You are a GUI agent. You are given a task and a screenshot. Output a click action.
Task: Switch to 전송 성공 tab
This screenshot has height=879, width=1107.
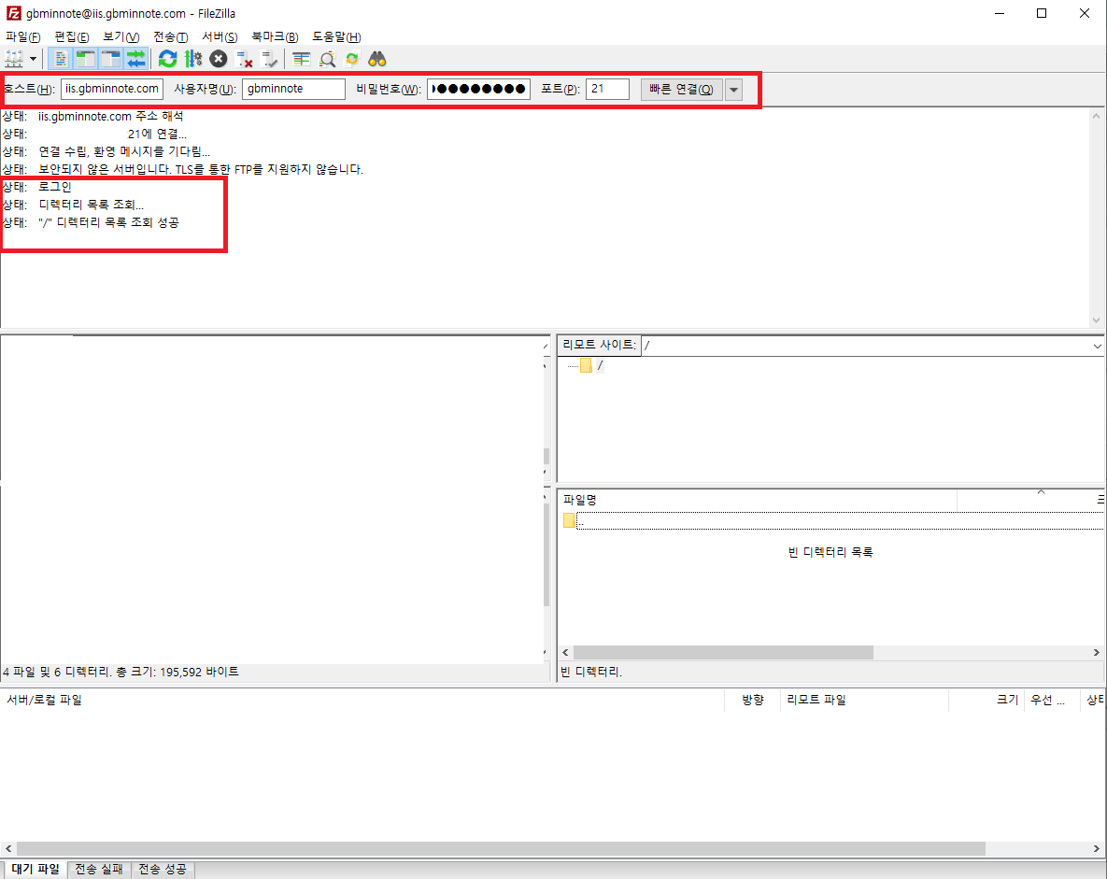tap(163, 869)
